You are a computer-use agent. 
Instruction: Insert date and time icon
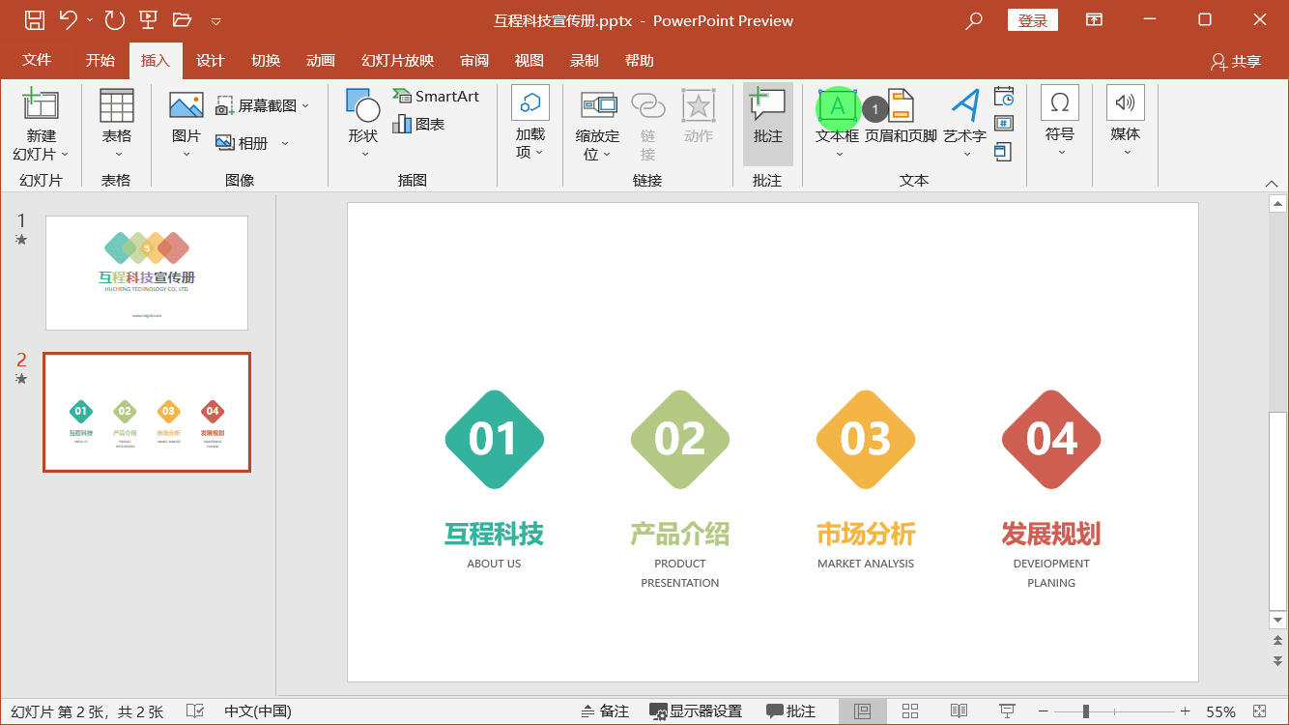[1004, 96]
